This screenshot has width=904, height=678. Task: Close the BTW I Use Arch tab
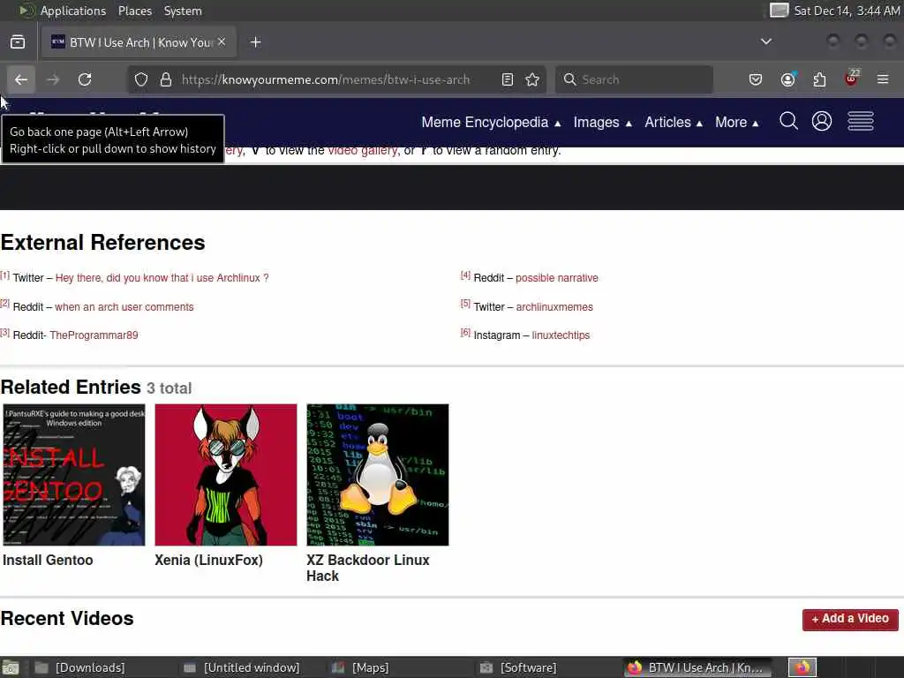222,42
